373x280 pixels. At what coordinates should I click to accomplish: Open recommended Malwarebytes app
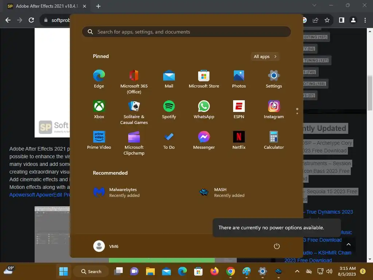click(x=117, y=192)
